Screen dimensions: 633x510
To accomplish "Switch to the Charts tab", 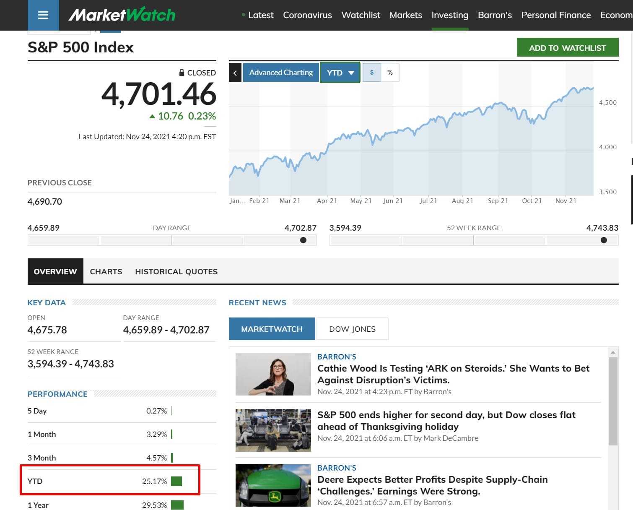I will coord(106,271).
